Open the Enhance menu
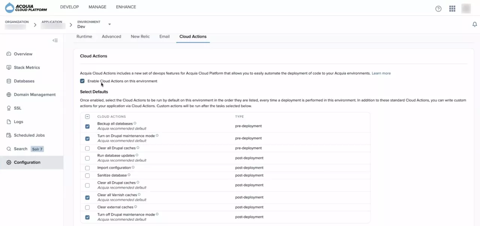 click(126, 7)
